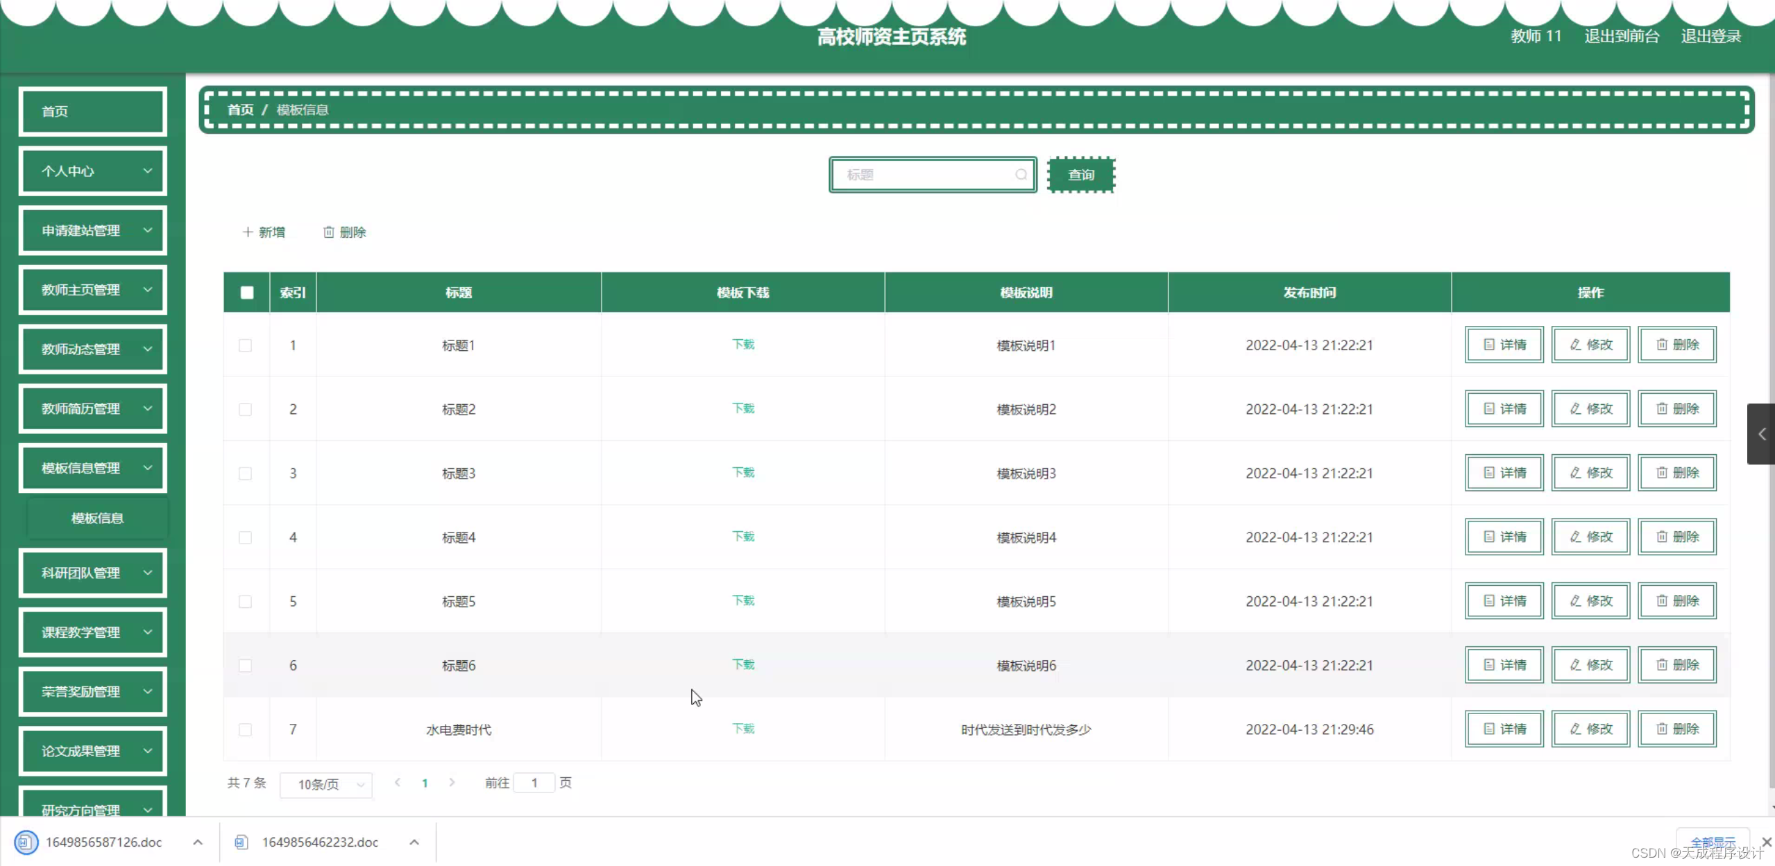Click the search magnifier icon in title field
This screenshot has height=866, width=1775.
[x=1021, y=175]
